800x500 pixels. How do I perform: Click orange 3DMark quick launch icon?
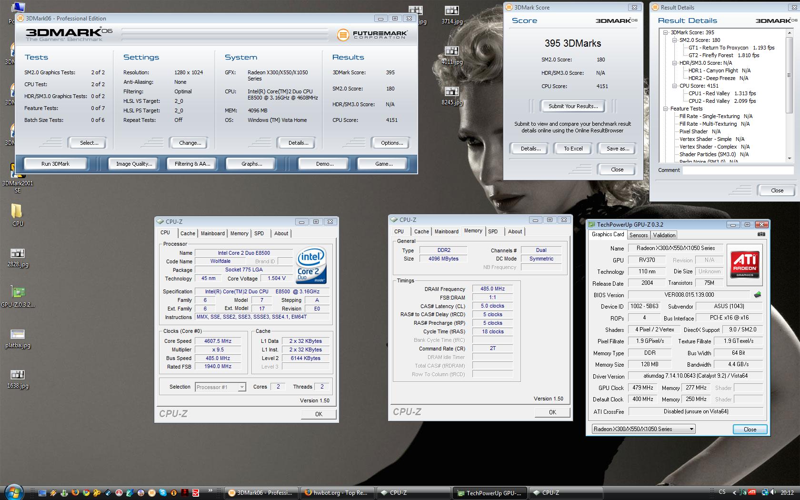pyautogui.click(x=152, y=492)
